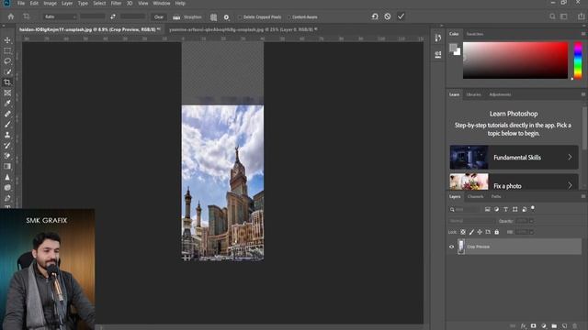Screen dimensions: 588x330
Task: Open the workspace switcher icon
Action: [563, 16]
